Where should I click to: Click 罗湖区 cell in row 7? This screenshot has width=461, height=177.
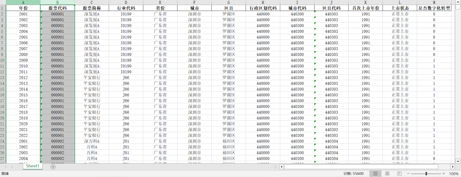[229, 43]
